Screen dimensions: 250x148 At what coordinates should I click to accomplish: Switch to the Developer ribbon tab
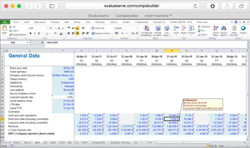pos(100,22)
